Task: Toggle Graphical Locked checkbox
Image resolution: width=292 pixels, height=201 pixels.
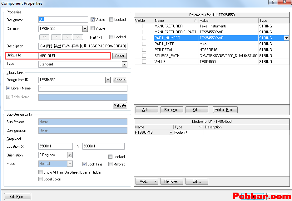Action: coord(111,157)
